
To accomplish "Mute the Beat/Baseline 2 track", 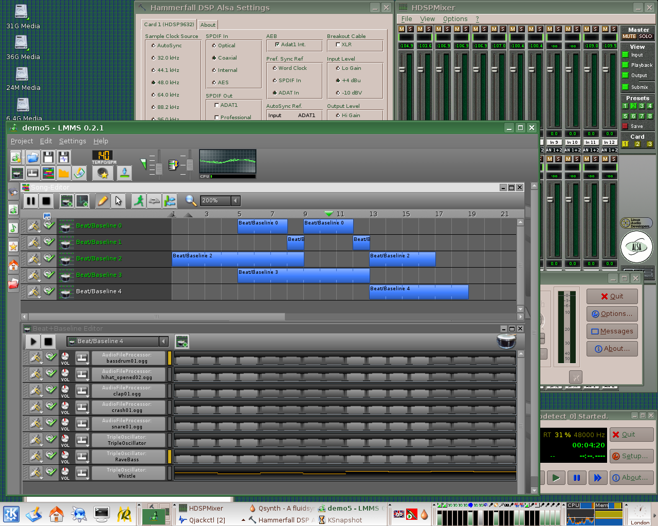I will coord(49,258).
